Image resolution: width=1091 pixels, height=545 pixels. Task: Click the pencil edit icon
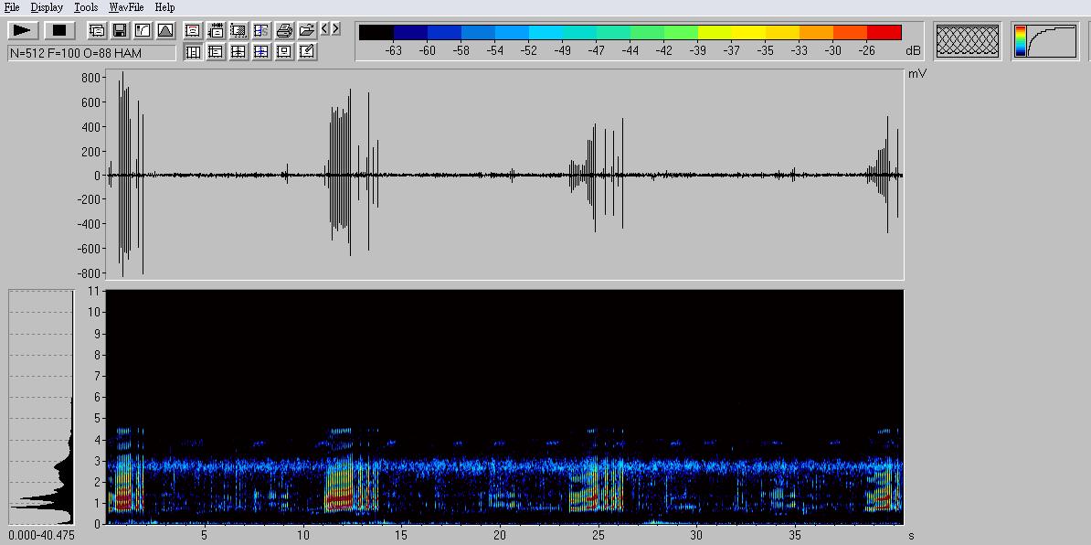306,51
